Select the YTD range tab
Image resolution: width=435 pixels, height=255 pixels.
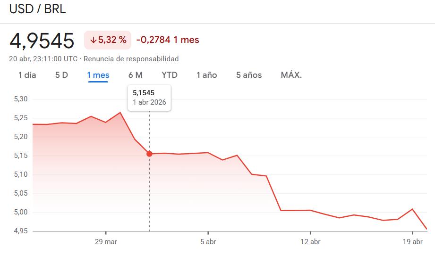pos(170,75)
